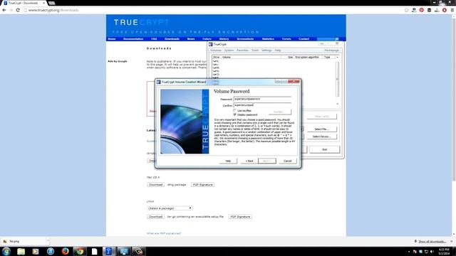Click the browser address bar
The height and width of the screenshot is (256, 456).
214,10
